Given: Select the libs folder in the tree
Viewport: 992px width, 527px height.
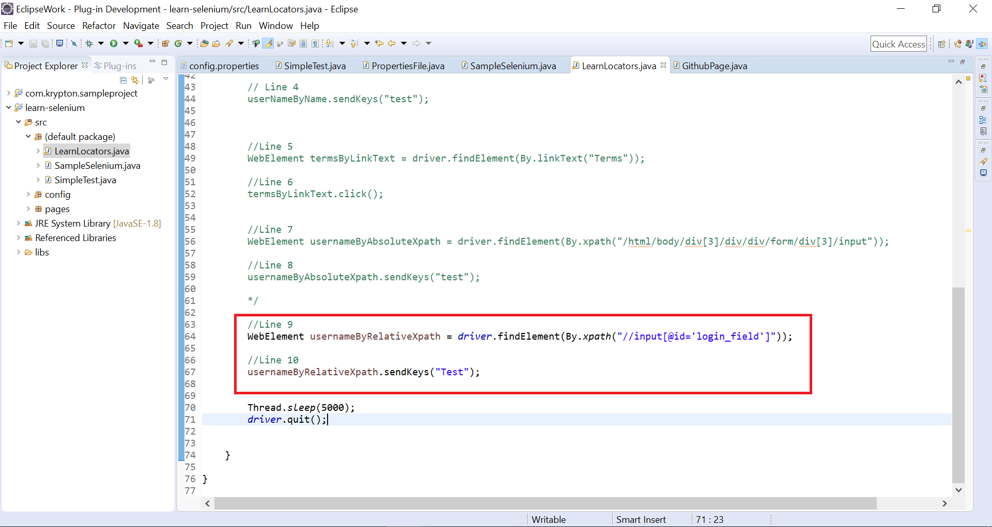Looking at the screenshot, I should (42, 252).
